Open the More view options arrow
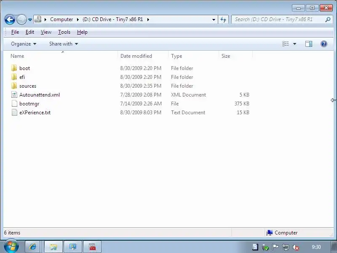 294,44
